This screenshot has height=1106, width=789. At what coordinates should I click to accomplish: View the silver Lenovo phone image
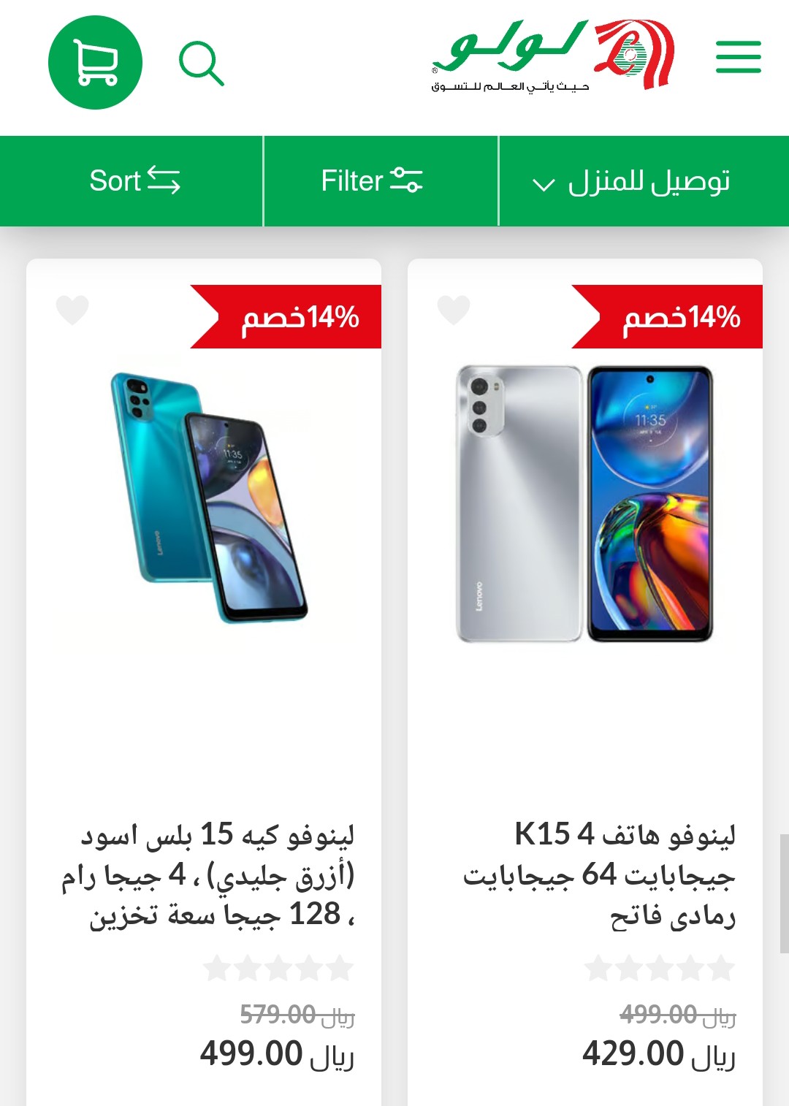coord(584,504)
